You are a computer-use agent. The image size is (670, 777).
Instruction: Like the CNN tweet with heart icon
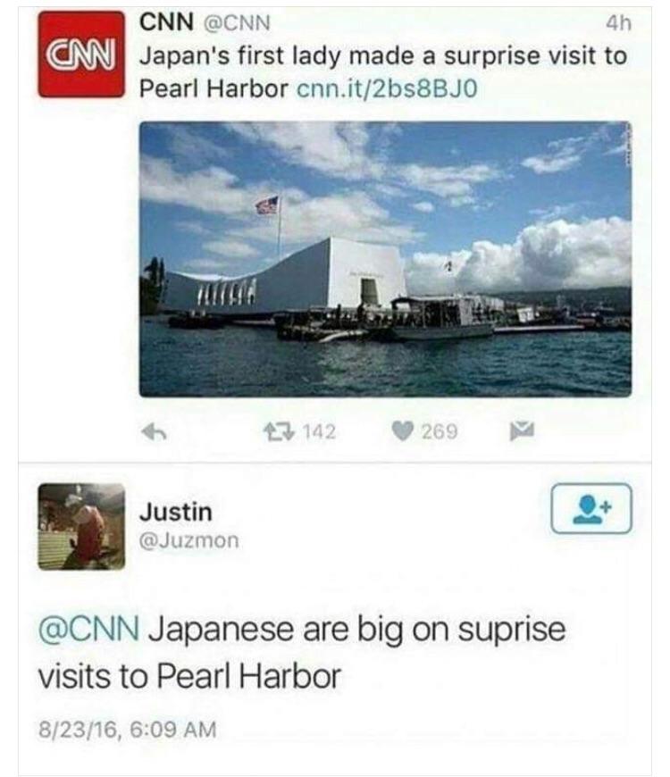402,431
